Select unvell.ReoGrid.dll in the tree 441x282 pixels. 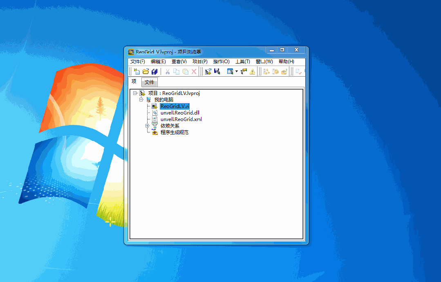click(x=180, y=113)
